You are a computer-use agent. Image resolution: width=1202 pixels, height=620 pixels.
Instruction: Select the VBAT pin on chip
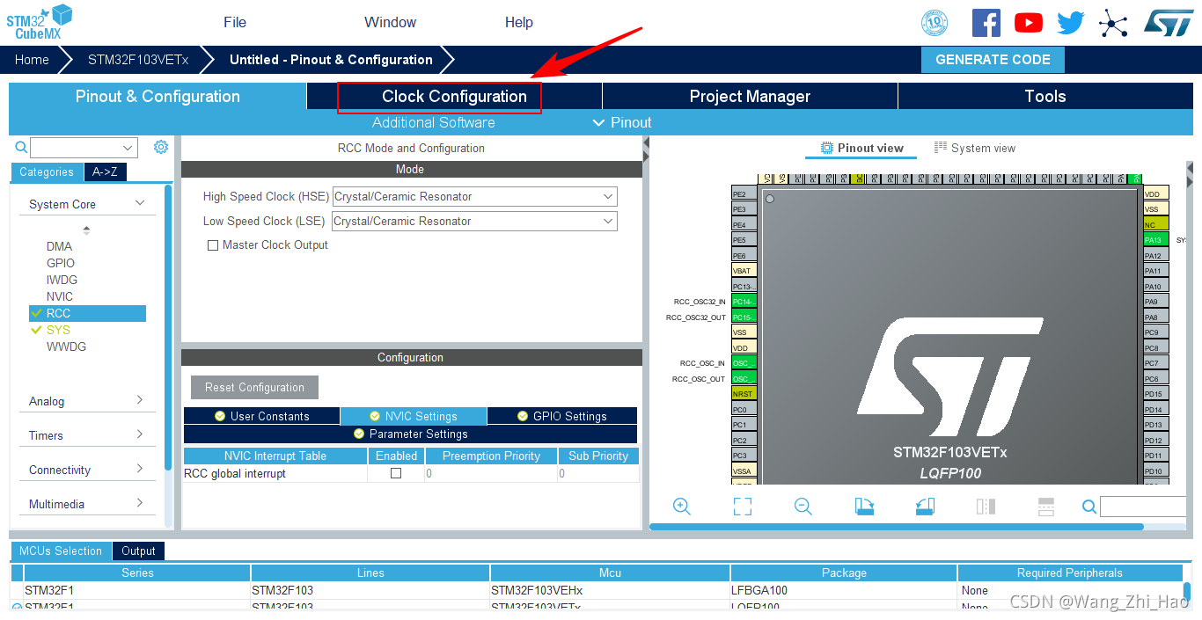[x=744, y=271]
